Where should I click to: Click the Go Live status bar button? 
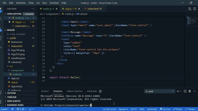coord(165,109)
